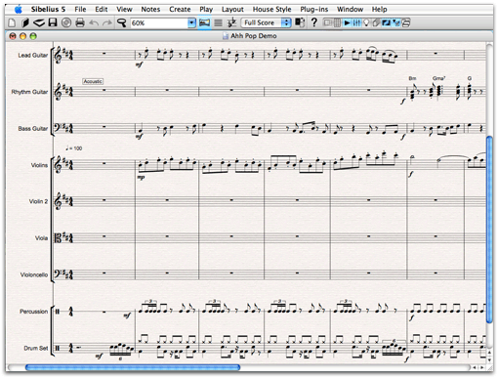Select the Acoustic text label

point(93,81)
